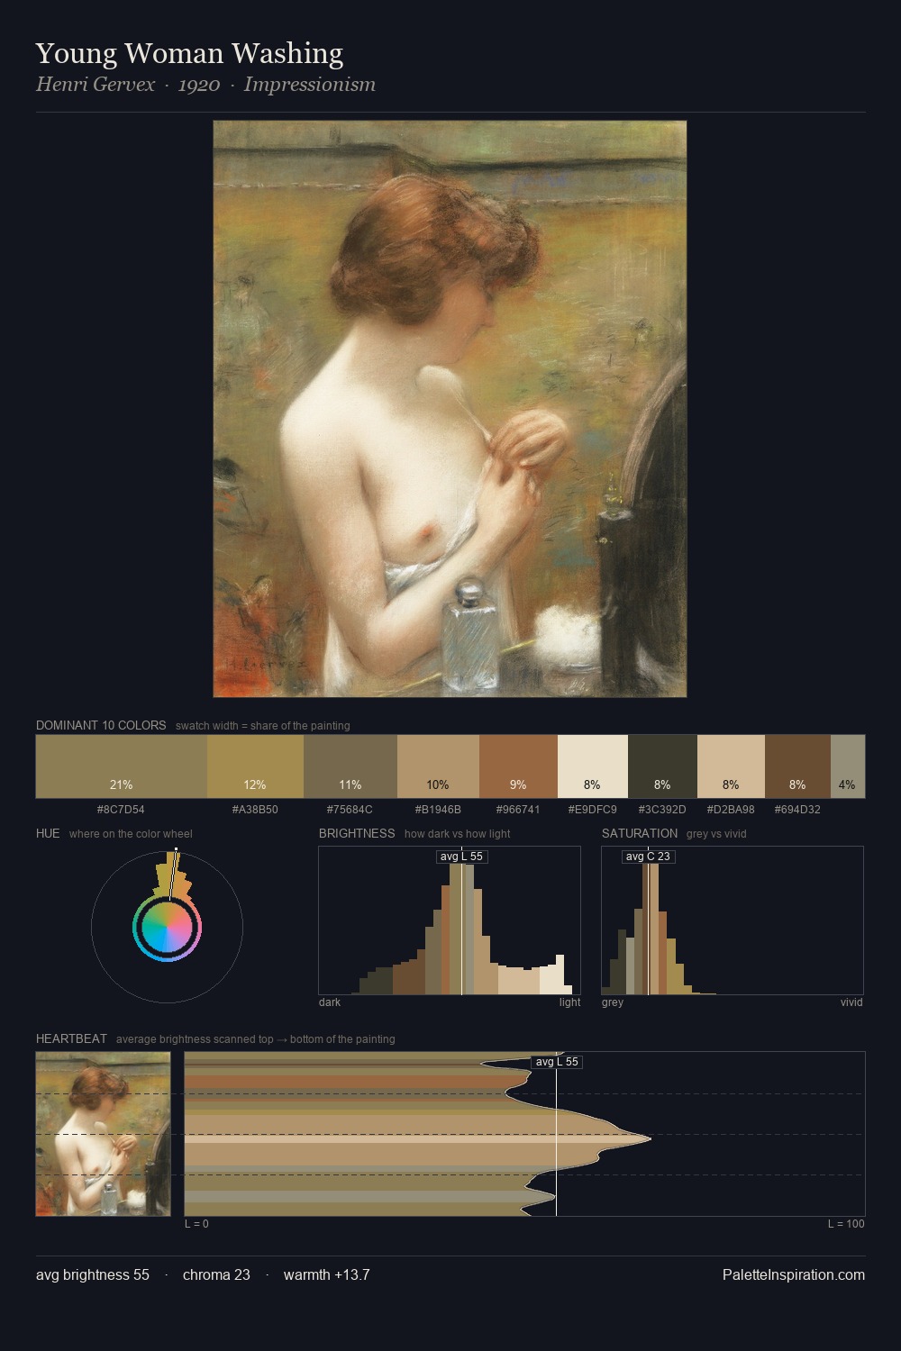Click the hex code text #8C7D54
The width and height of the screenshot is (901, 1351).
click(121, 810)
